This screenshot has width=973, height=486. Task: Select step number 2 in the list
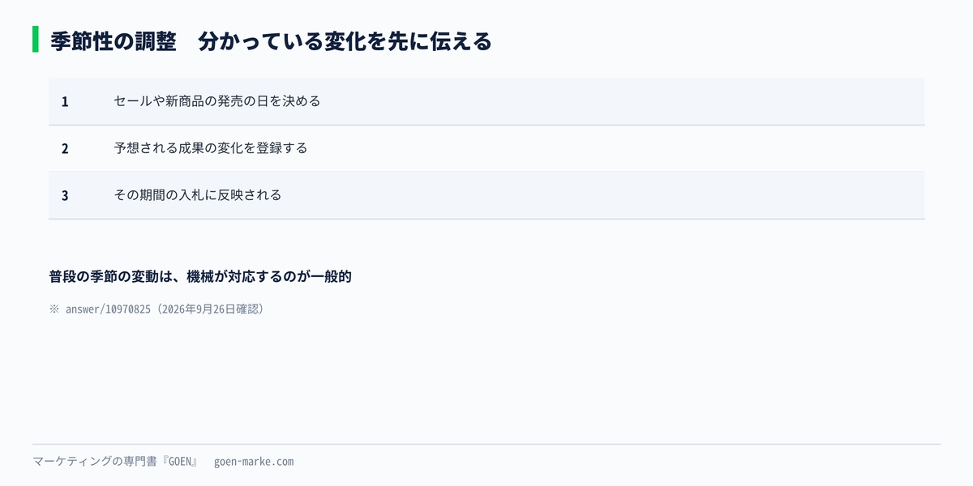click(65, 149)
